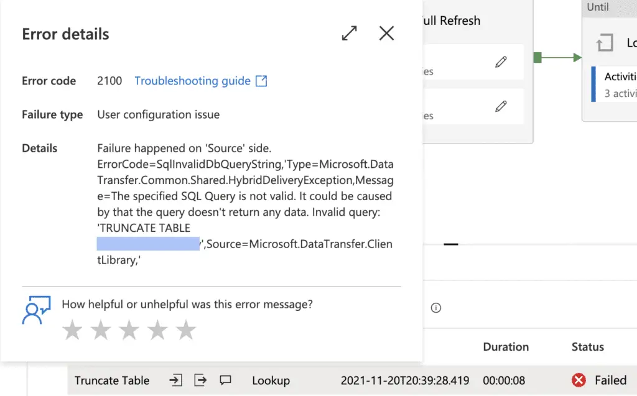
Task: Sort by Status column header
Action: (588, 347)
